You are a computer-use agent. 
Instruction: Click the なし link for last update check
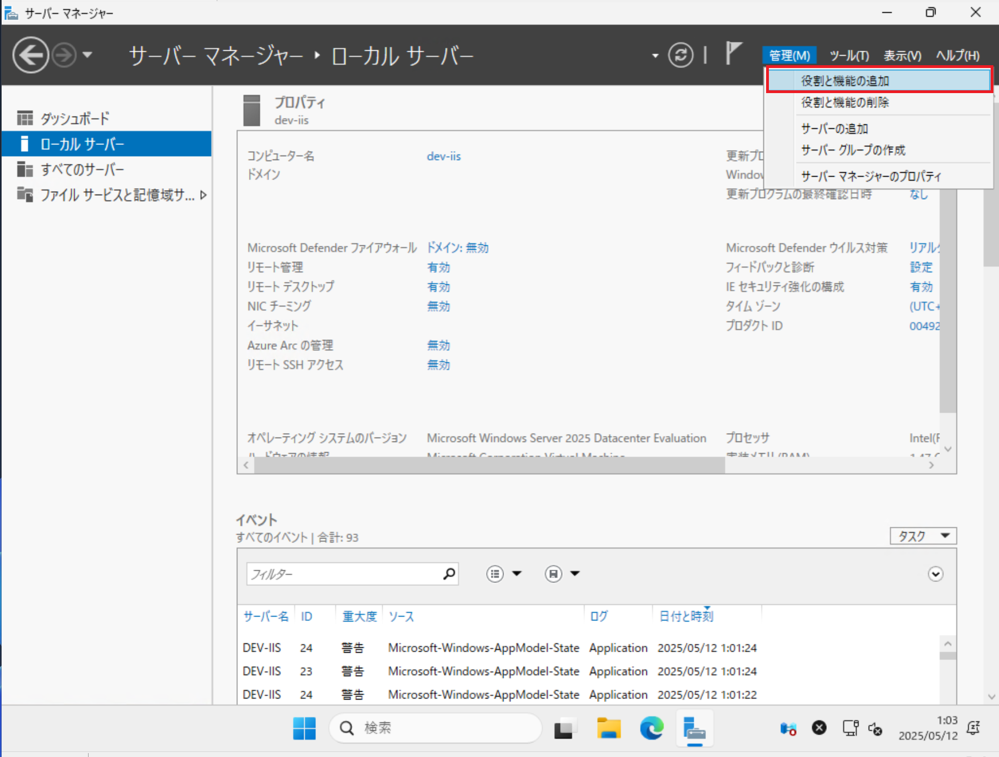(x=919, y=194)
